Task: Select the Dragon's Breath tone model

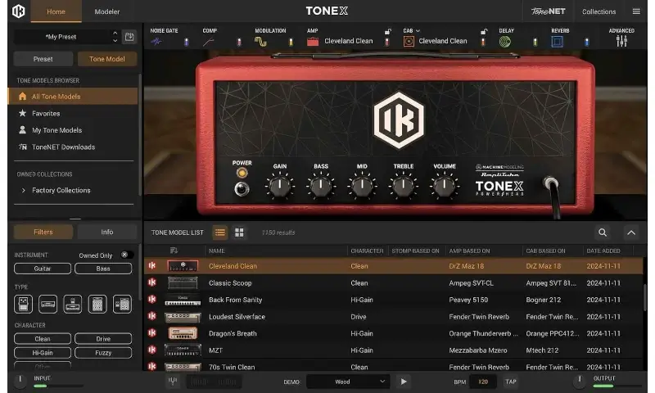Action: [x=233, y=333]
